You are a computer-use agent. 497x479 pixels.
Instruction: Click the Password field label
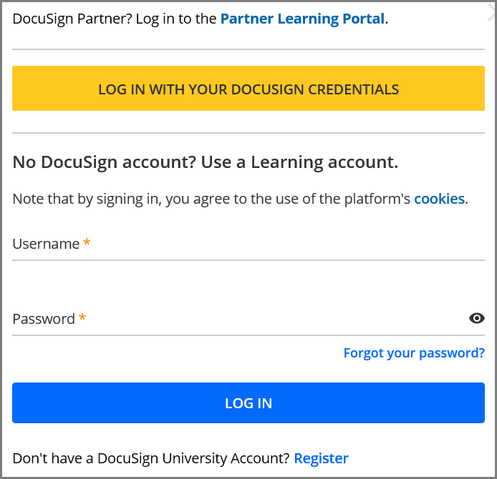44,319
